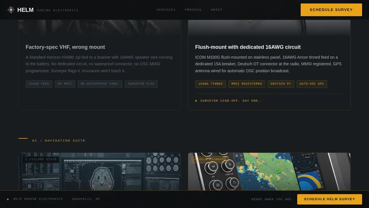Screen dimensions: 369x208
Task: Click 'MARINE ELECTRONICS' header tagline
Action: pyautogui.click(x=58, y=10)
